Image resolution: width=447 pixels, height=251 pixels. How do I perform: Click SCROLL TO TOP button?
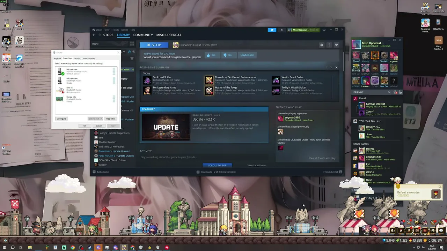click(x=217, y=165)
